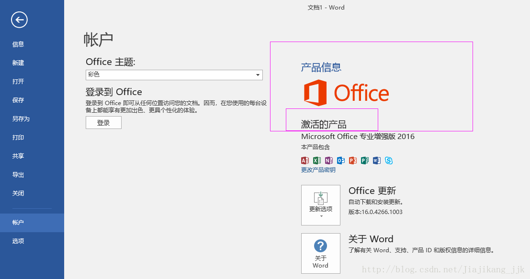Click the 更改产品密钥 link
Screen dimensions: 530x279
(x=318, y=170)
